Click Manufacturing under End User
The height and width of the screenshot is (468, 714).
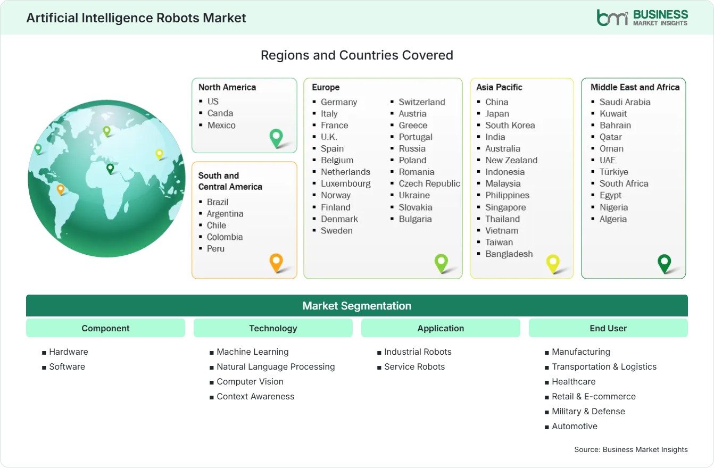(581, 352)
